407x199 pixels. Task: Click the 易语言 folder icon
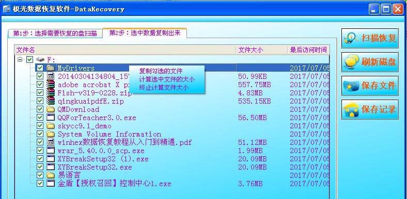pyautogui.click(x=50, y=175)
